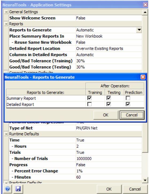This screenshot has height=194, width=149.
Task: Open the help icon at bottom left
Action: (x=7, y=189)
